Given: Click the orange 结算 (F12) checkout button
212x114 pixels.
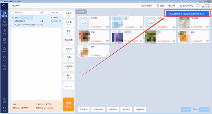Looking at the screenshot, I should 68,104.
